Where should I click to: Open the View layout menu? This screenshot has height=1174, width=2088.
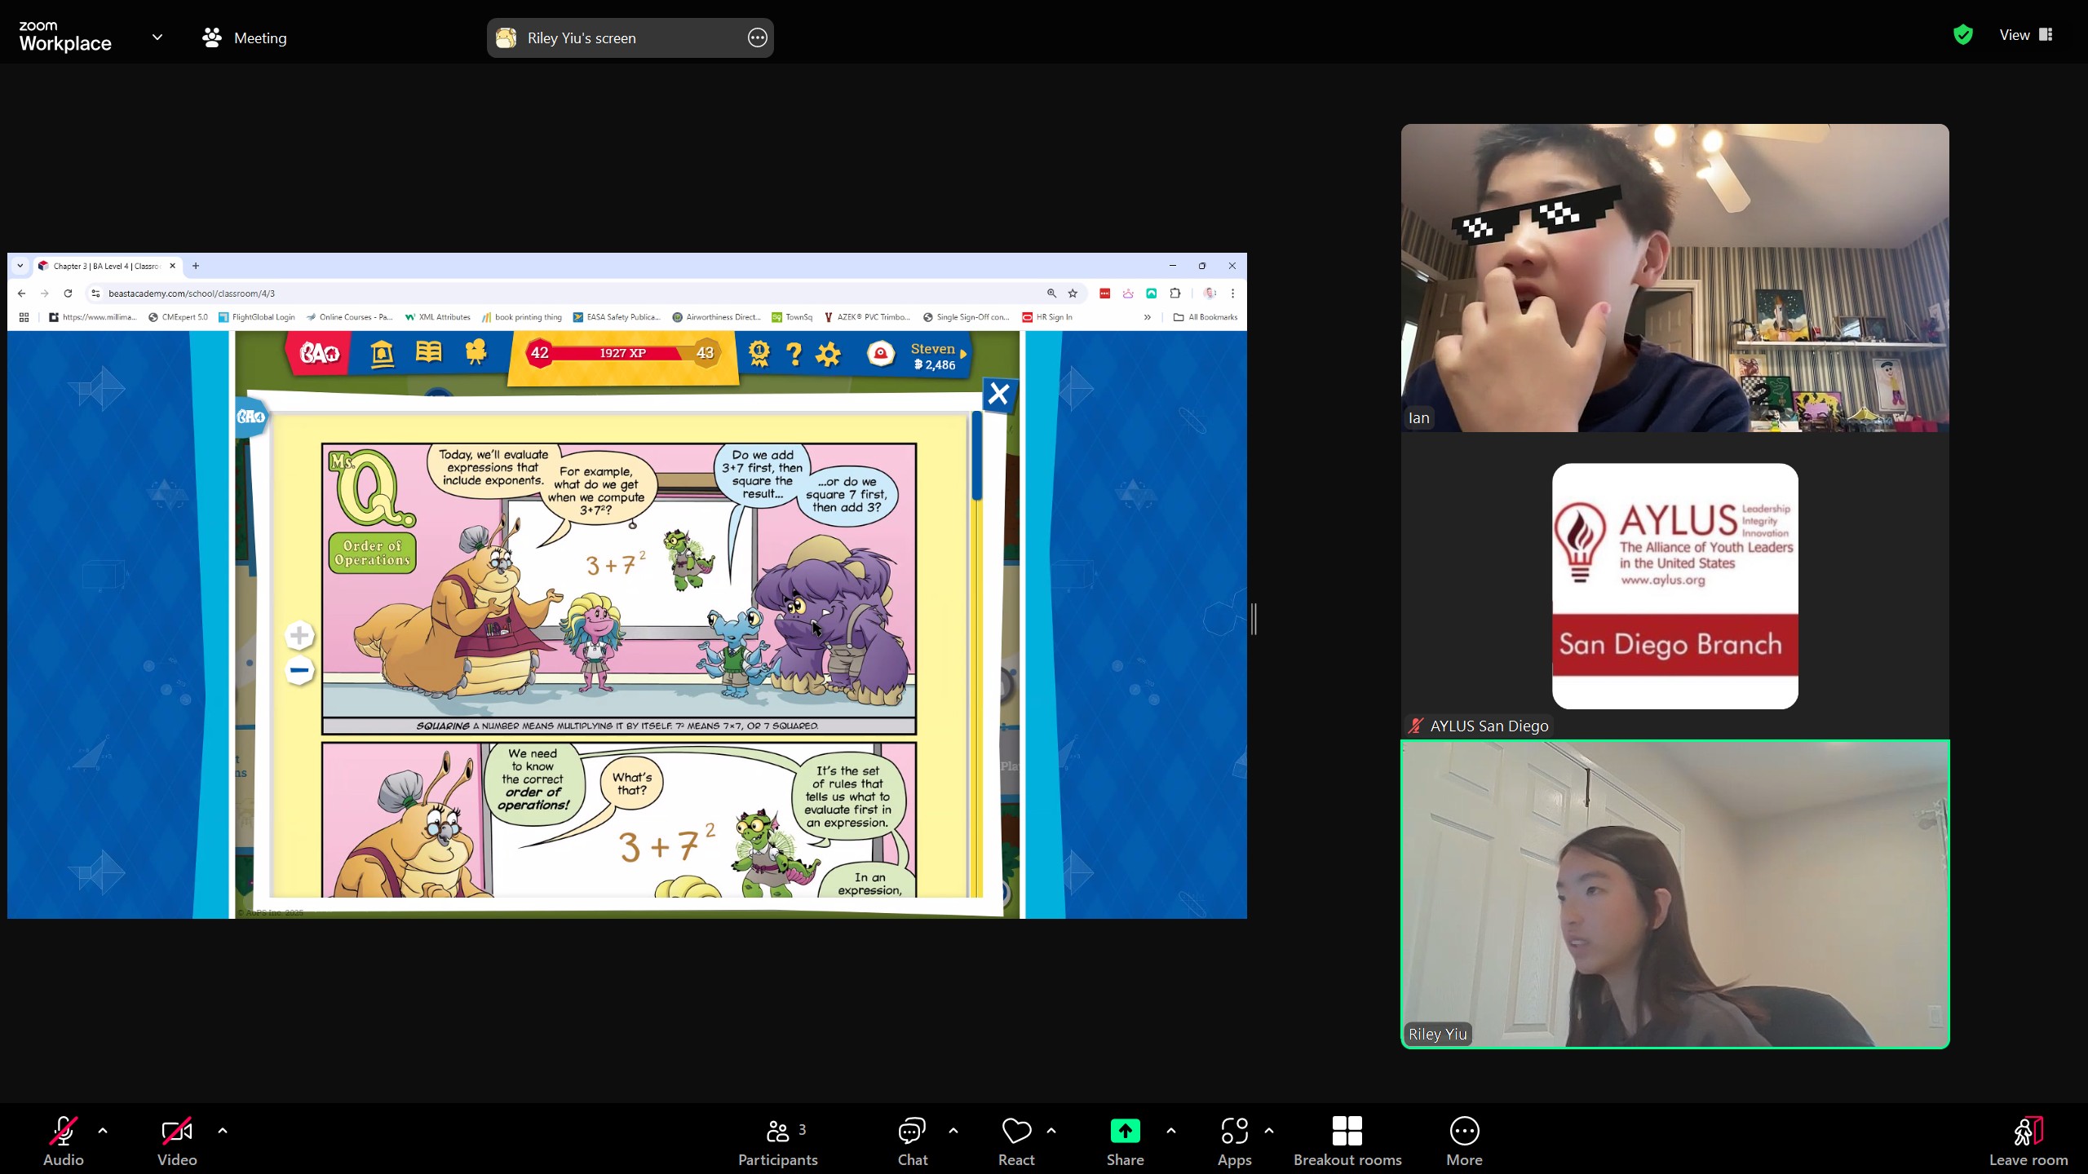pos(2026,34)
